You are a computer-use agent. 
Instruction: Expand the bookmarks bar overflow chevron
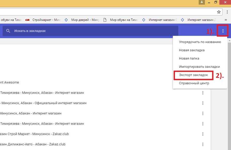(226, 20)
